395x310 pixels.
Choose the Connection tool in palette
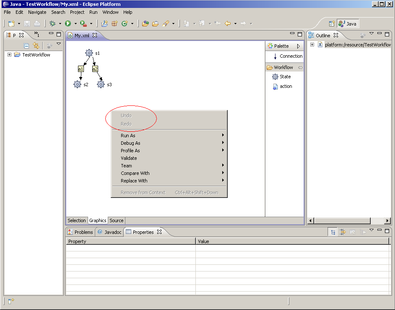pyautogui.click(x=291, y=56)
